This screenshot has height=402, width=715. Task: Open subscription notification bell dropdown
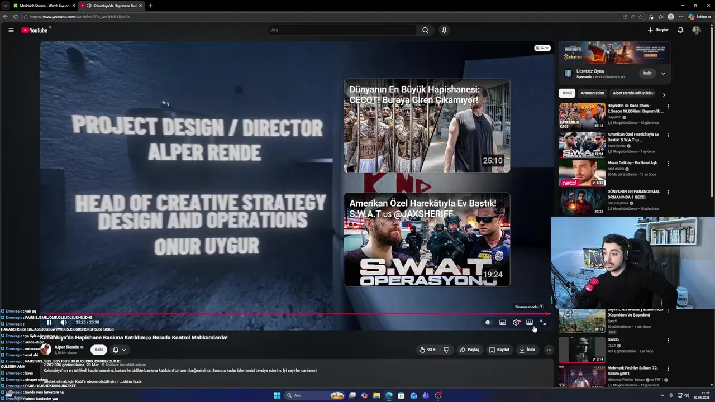point(120,350)
